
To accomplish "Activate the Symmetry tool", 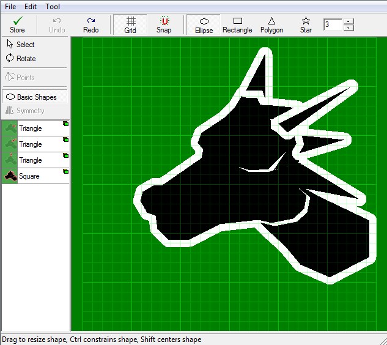I will [35, 110].
